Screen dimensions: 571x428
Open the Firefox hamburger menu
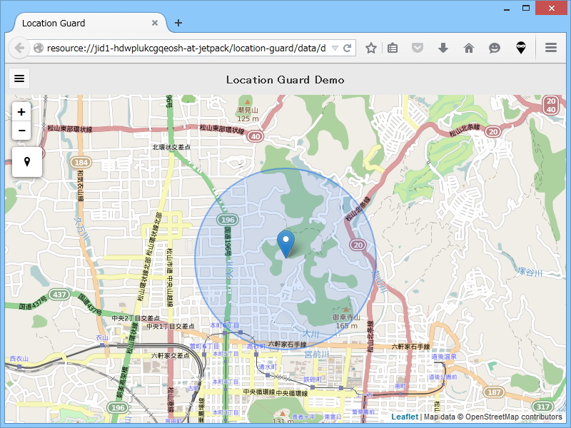[550, 48]
